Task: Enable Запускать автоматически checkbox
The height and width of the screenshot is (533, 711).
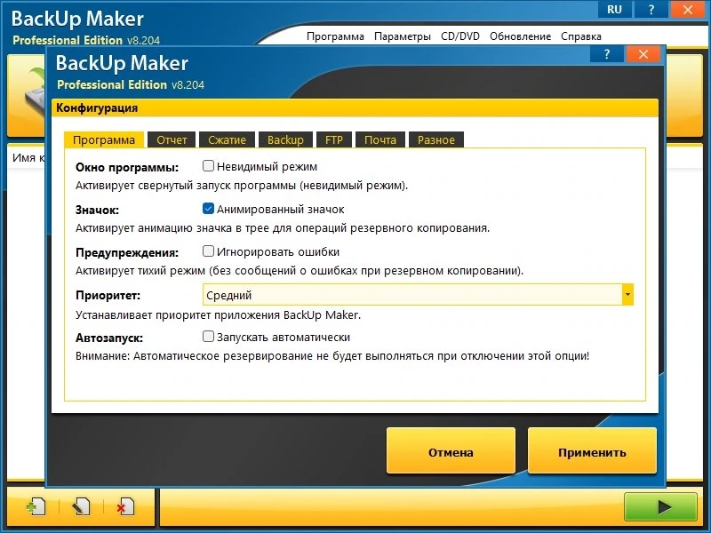Action: click(x=208, y=337)
